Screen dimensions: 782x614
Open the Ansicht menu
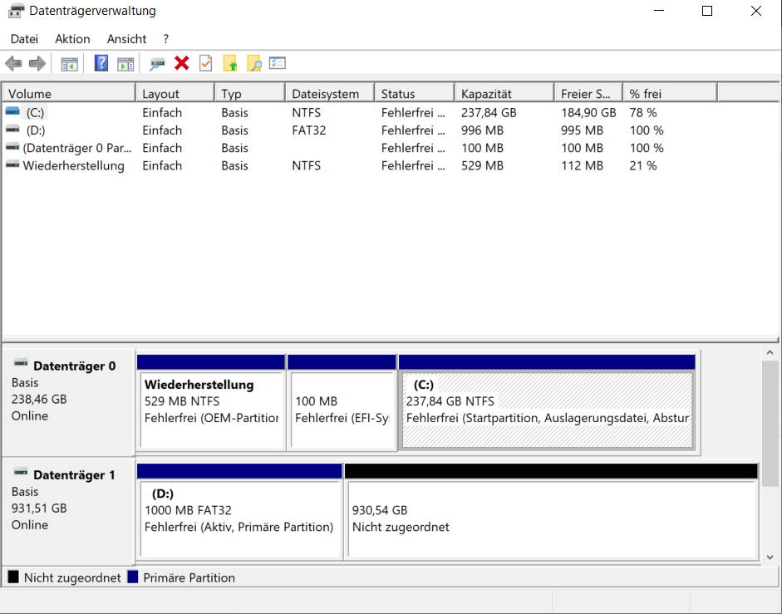[126, 39]
